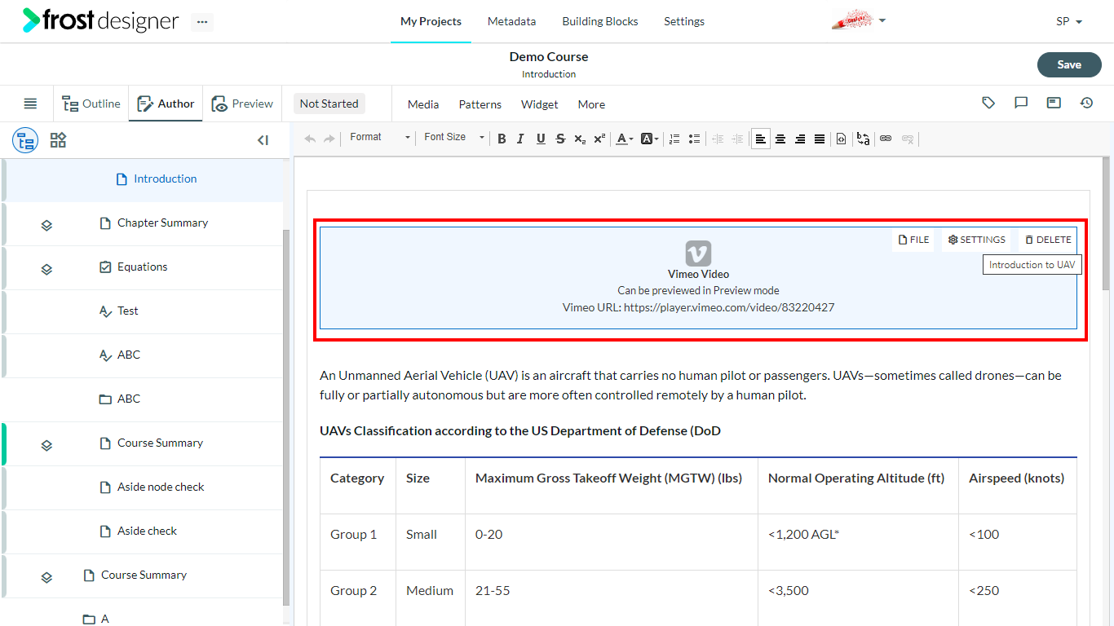Align text to the right
This screenshot has width=1114, height=626.
[x=800, y=139]
